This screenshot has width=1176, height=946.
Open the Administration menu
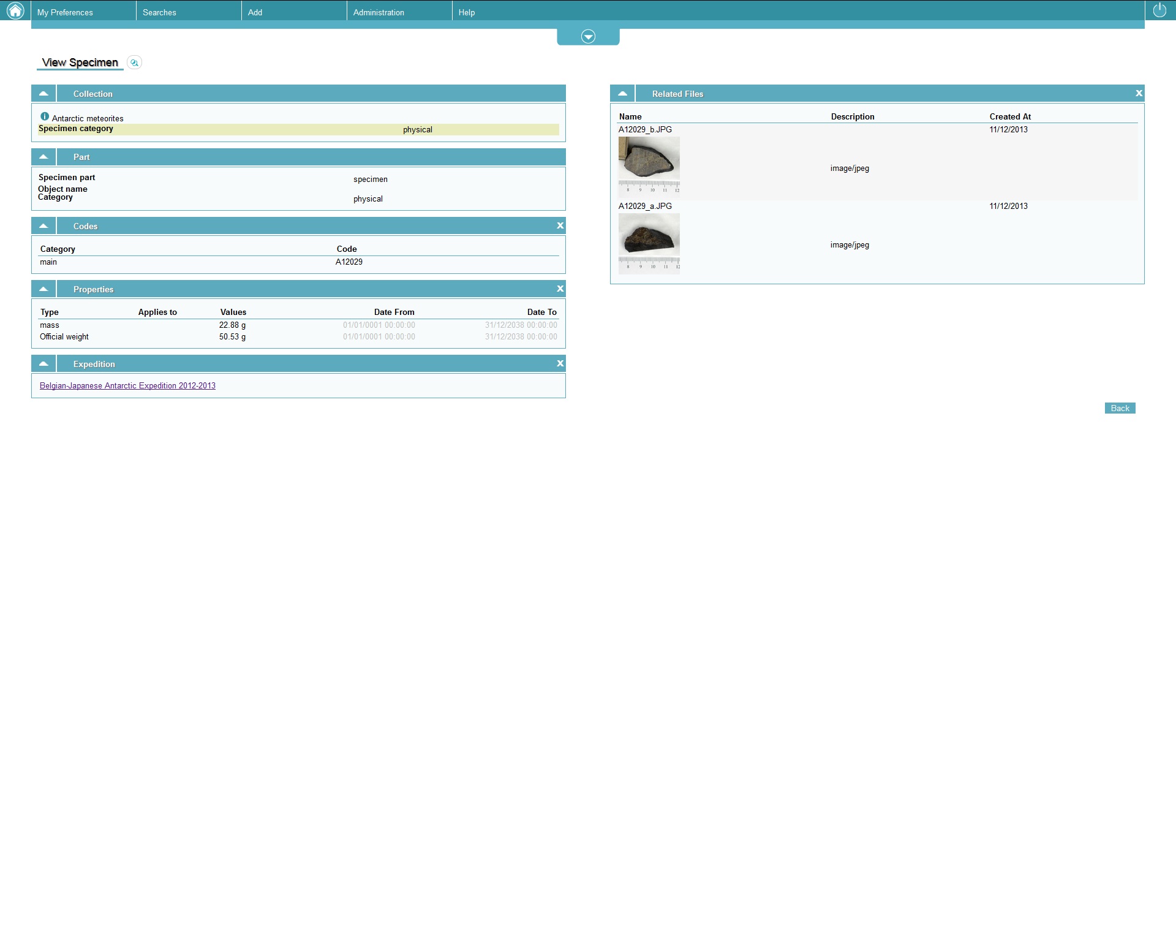point(379,12)
